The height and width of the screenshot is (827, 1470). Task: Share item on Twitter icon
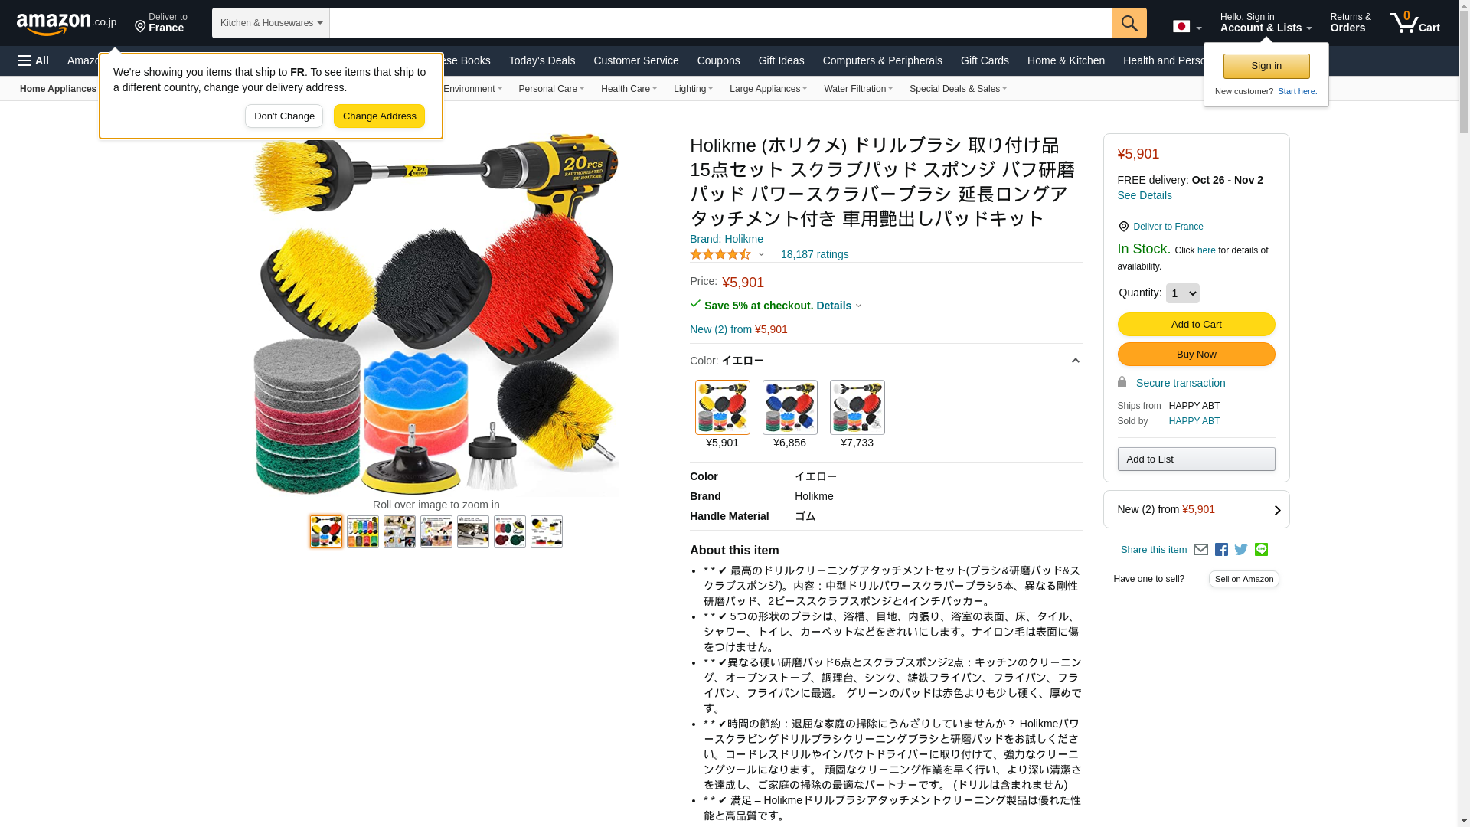1241,550
